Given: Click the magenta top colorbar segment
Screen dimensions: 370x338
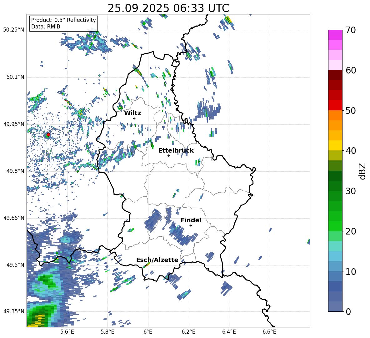Looking at the screenshot, I should (335, 35).
